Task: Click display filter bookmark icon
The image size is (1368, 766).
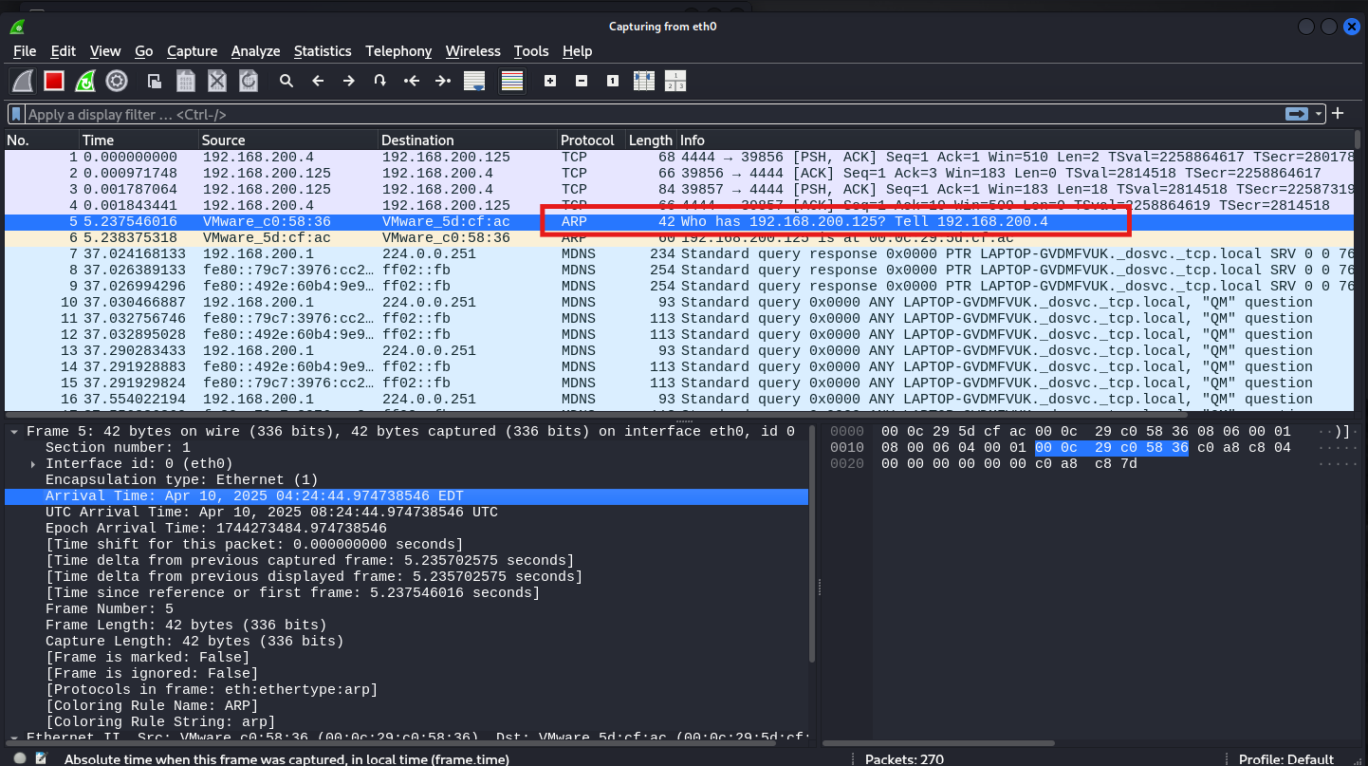Action: coord(15,114)
